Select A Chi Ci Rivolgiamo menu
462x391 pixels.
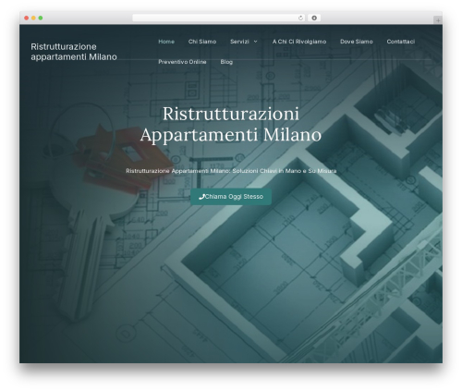point(299,42)
